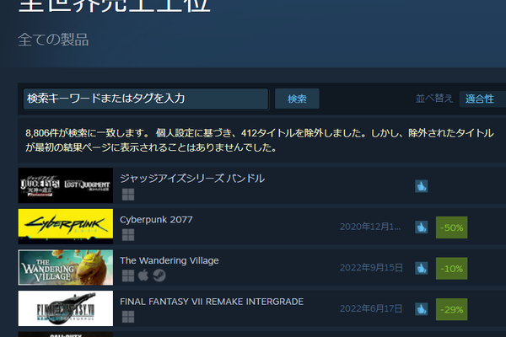
Task: Click the positive review thumbs-up icon for Cyberpunk 2077
Action: pyautogui.click(x=421, y=227)
